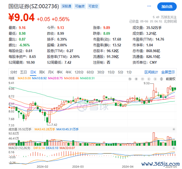Select the 月K monthly chart tab
The width and height of the screenshot is (182, 169).
click(51, 72)
